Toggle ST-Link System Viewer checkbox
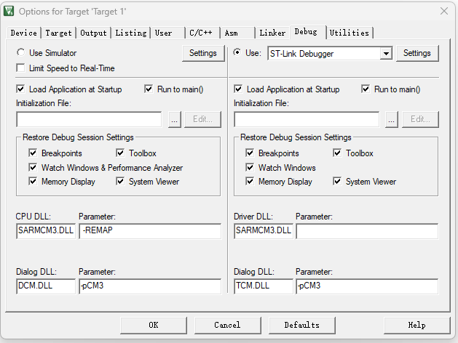Viewport: 458px width, 343px height. tap(337, 182)
